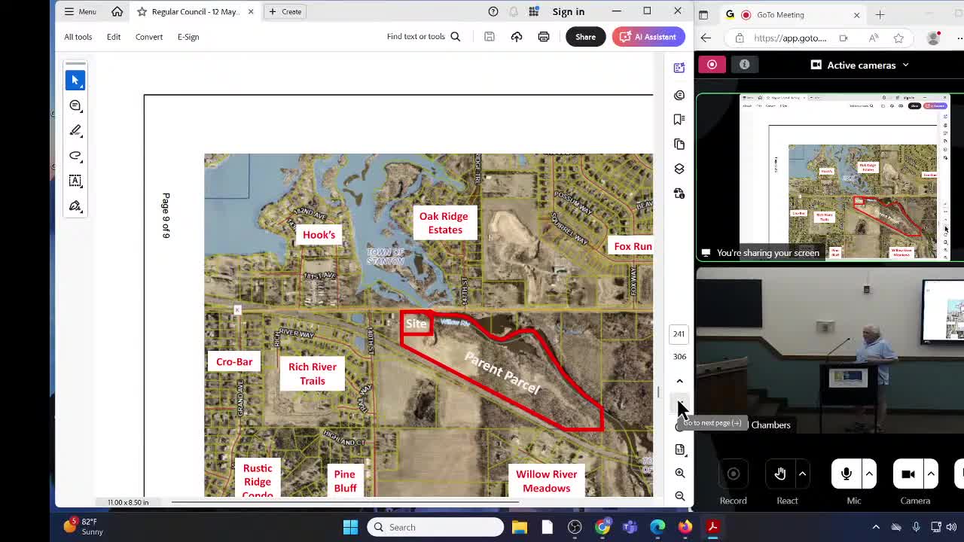Click the Share button
The image size is (964, 542).
pyautogui.click(x=585, y=36)
